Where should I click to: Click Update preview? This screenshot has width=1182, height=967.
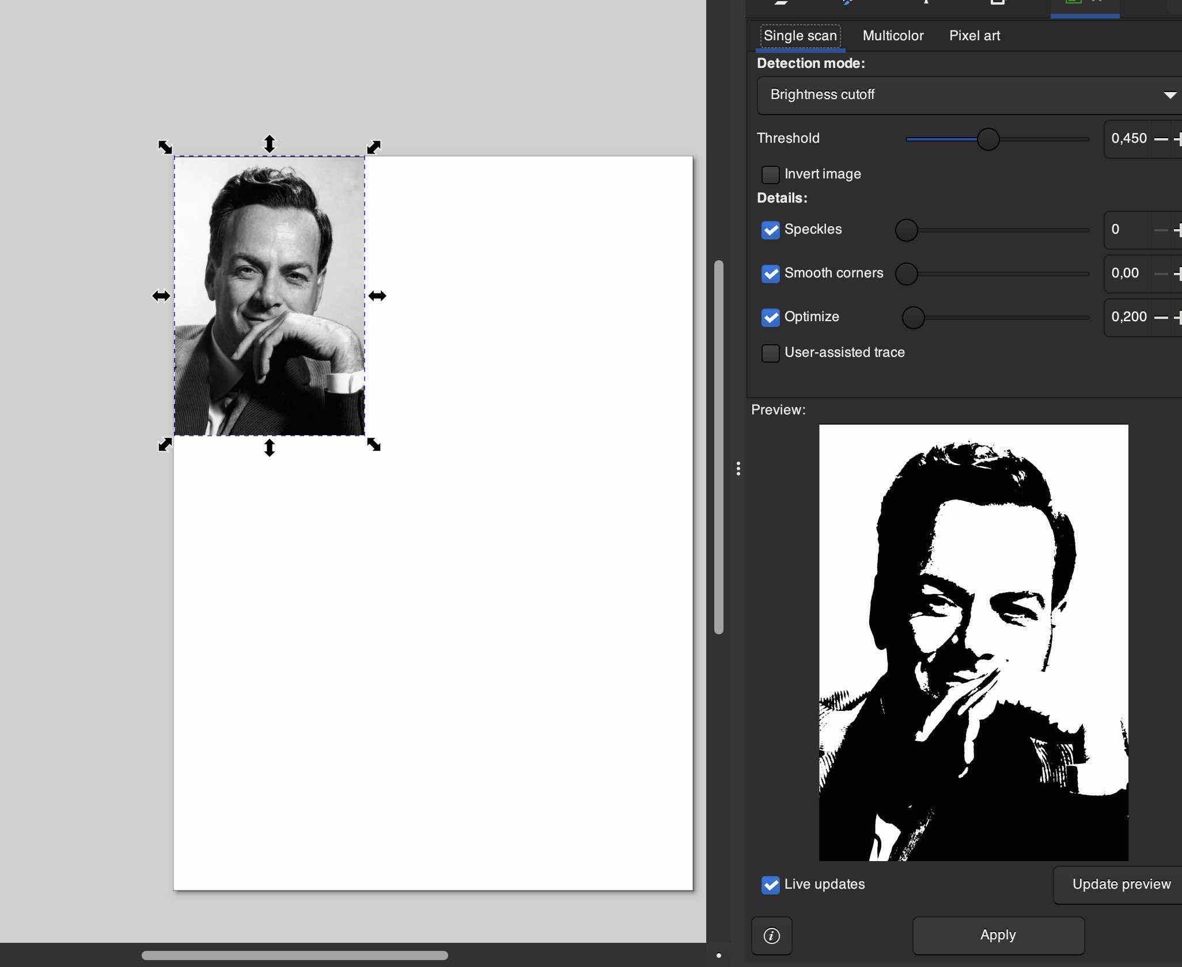(x=1120, y=885)
